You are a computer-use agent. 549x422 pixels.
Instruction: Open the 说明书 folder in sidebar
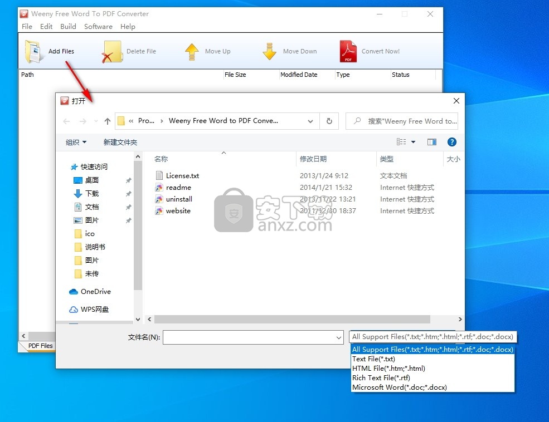click(90, 247)
